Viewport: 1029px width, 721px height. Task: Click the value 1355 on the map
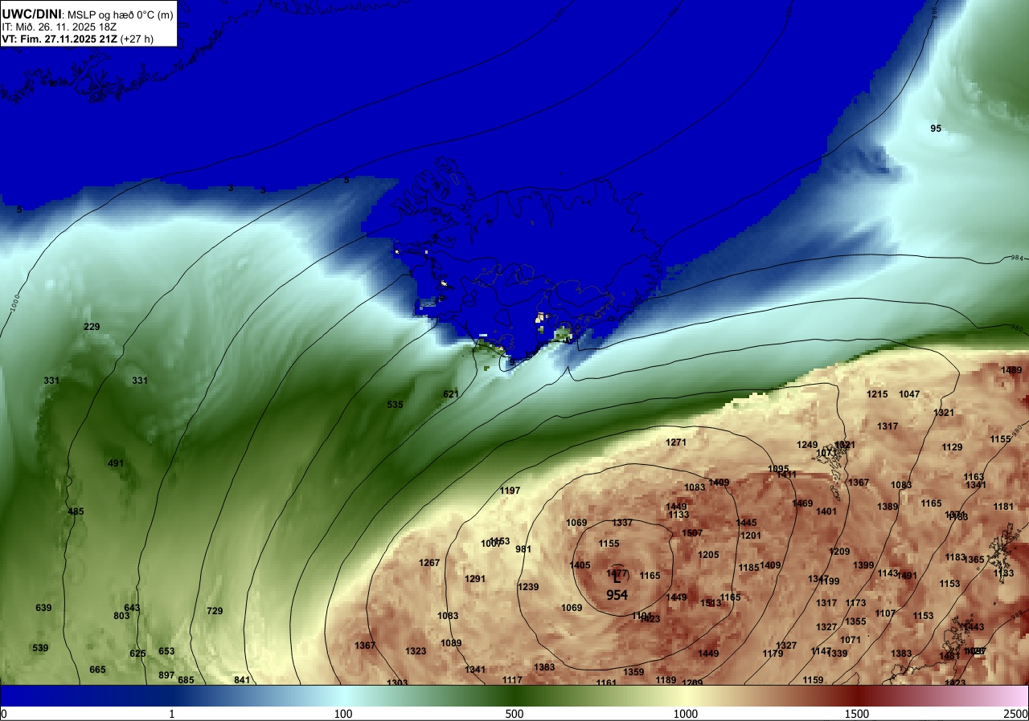(855, 621)
